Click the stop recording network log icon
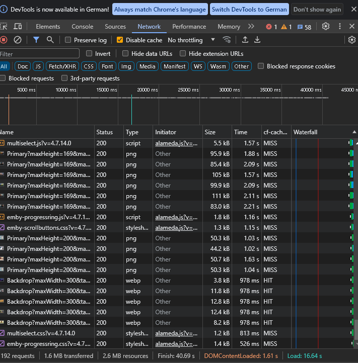The image size is (358, 363). tap(4, 40)
